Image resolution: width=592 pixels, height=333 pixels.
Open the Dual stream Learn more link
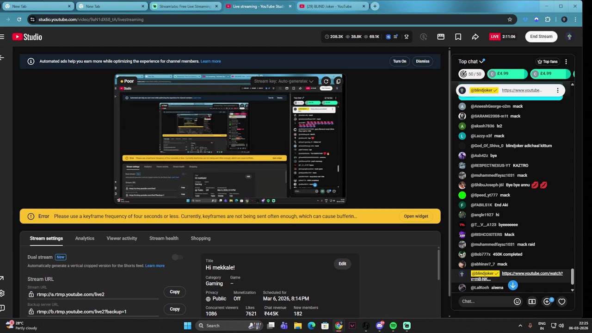155,266
